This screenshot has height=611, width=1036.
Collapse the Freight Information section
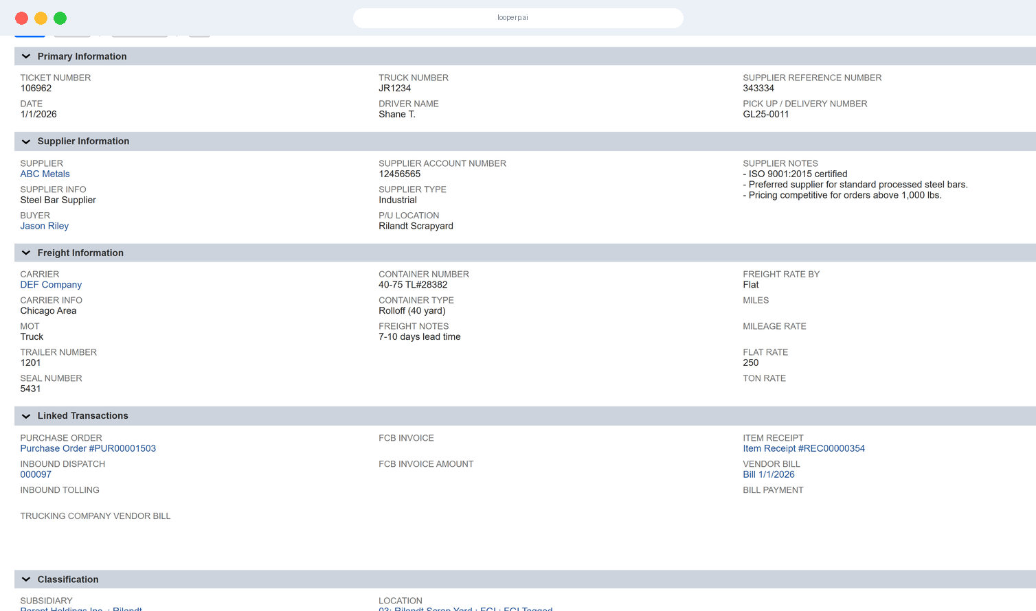pyautogui.click(x=26, y=253)
